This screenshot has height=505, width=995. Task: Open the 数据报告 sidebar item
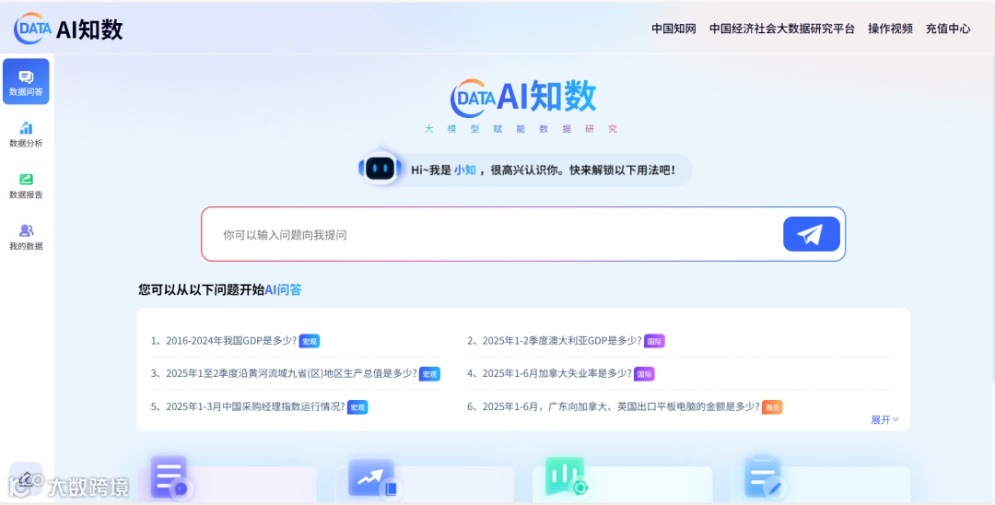click(x=26, y=185)
